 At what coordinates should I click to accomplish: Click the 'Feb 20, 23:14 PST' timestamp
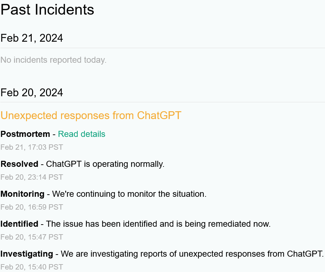tap(32, 177)
